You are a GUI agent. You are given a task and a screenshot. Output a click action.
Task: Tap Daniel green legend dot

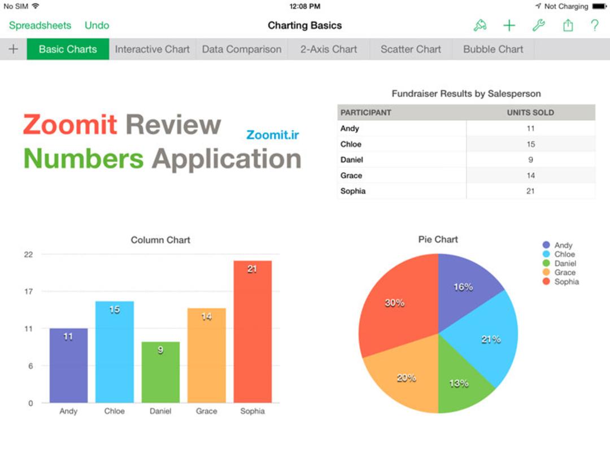click(x=546, y=263)
